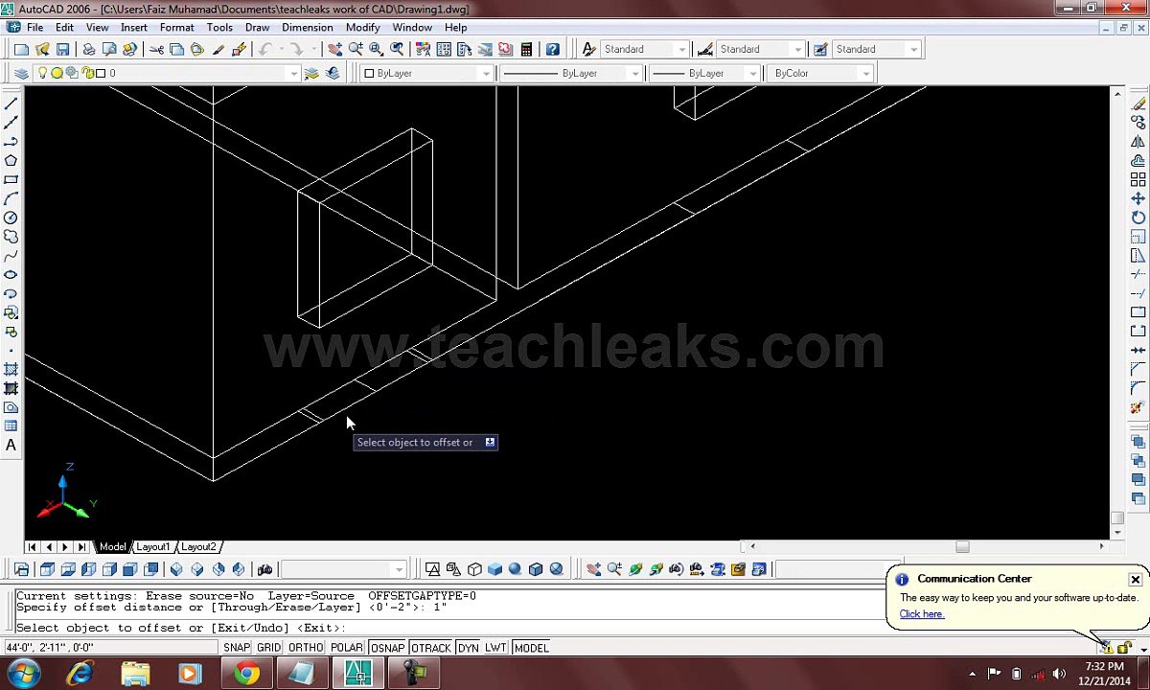
Task: Toggle MODEL space button in status bar
Action: tap(532, 648)
